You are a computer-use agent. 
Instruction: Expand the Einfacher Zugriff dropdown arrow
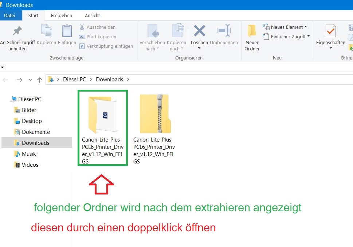point(309,36)
